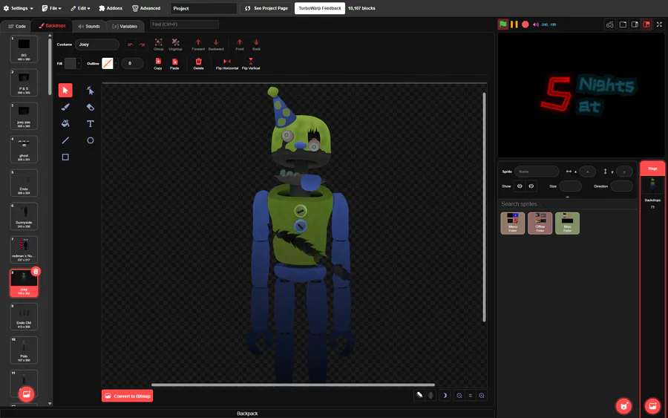The height and width of the screenshot is (418, 668).
Task: Switch to large stage layout
Action: [x=623, y=25]
